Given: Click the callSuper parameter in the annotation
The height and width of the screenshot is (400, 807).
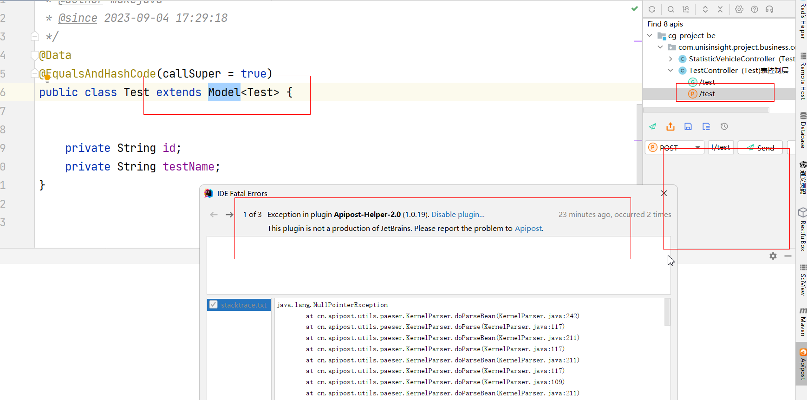Looking at the screenshot, I should click(191, 73).
